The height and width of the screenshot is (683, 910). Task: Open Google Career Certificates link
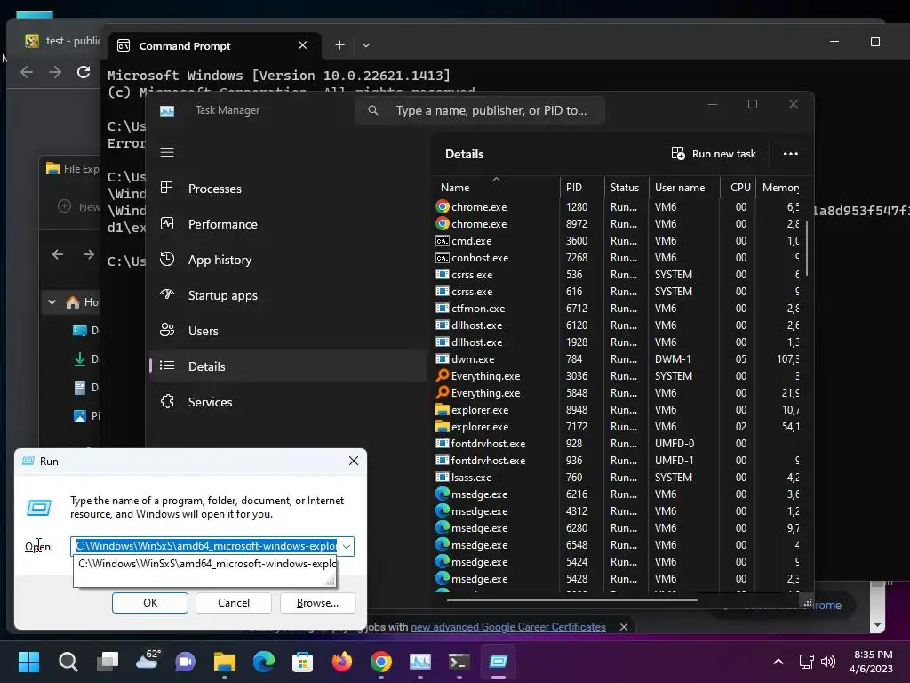507,627
